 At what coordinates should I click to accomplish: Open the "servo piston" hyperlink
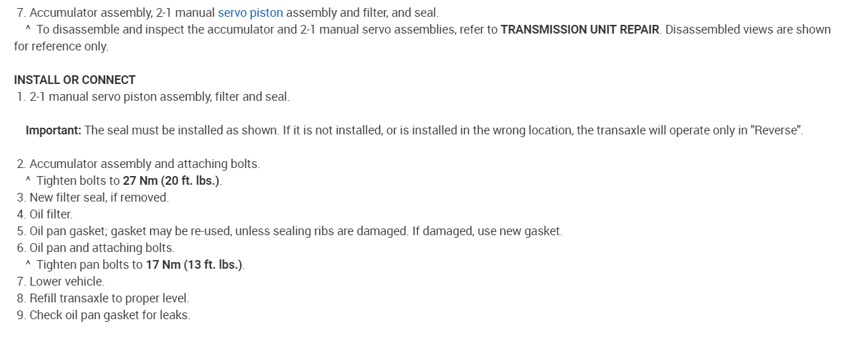(250, 13)
